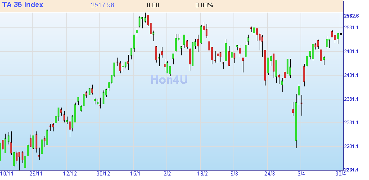Screen dimensions: 369x180
Task: Click the 15/1 date label
Action: pos(135,174)
